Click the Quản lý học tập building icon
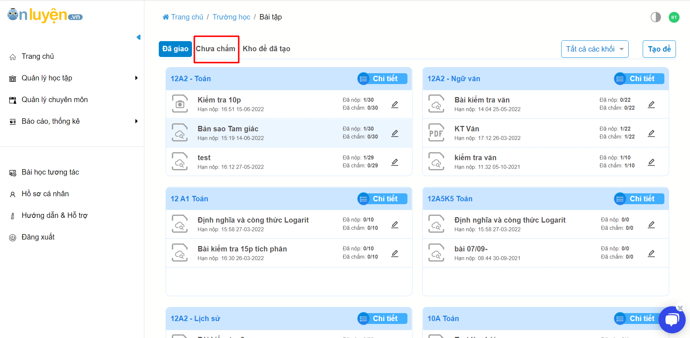The width and height of the screenshot is (690, 338). coord(13,79)
